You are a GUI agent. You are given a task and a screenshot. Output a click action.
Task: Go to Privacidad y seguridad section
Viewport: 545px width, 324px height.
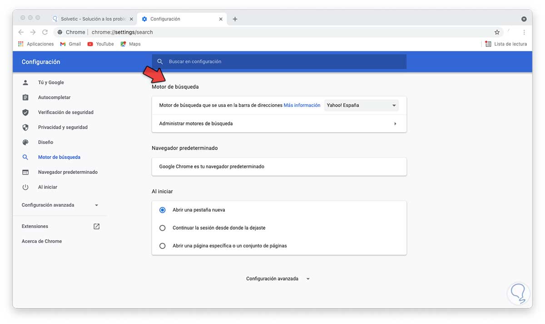pyautogui.click(x=63, y=127)
